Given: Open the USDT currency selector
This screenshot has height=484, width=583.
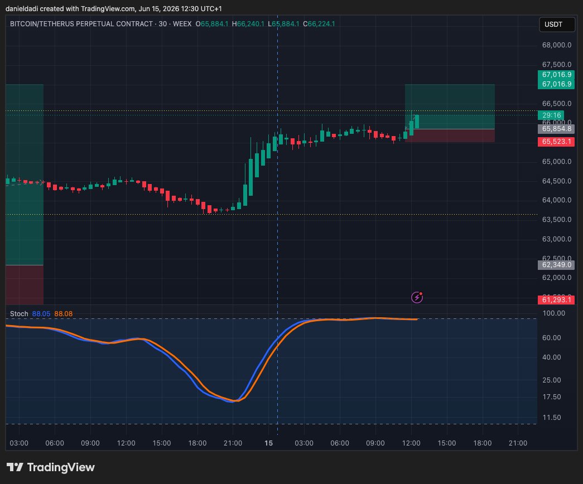Looking at the screenshot, I should tap(557, 25).
